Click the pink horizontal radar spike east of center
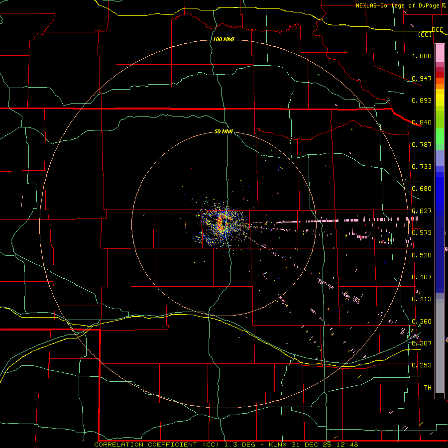Viewport: 448px width, 448px height. 333,221
